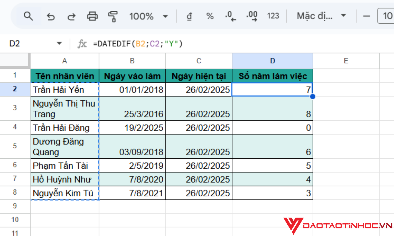
Task: Decrease decimal places
Action: 230,16
